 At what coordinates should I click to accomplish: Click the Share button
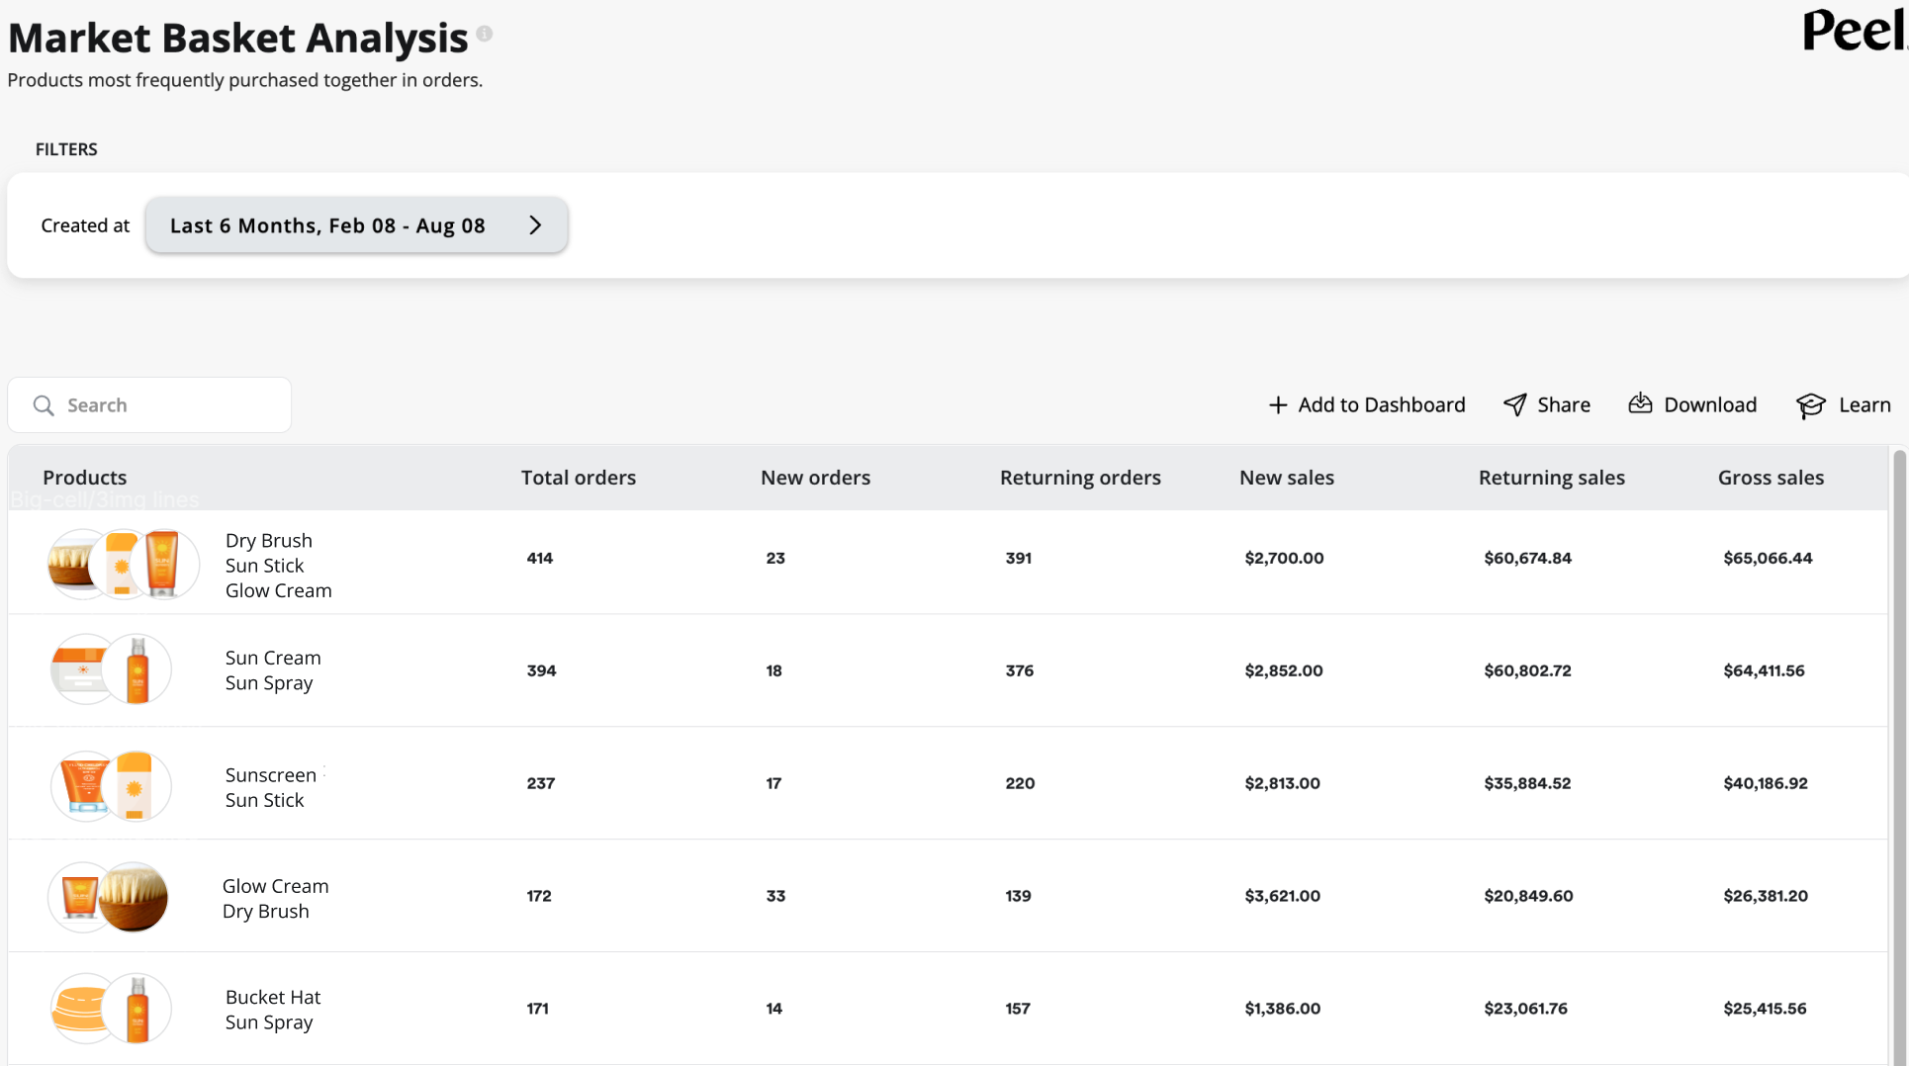1563,404
